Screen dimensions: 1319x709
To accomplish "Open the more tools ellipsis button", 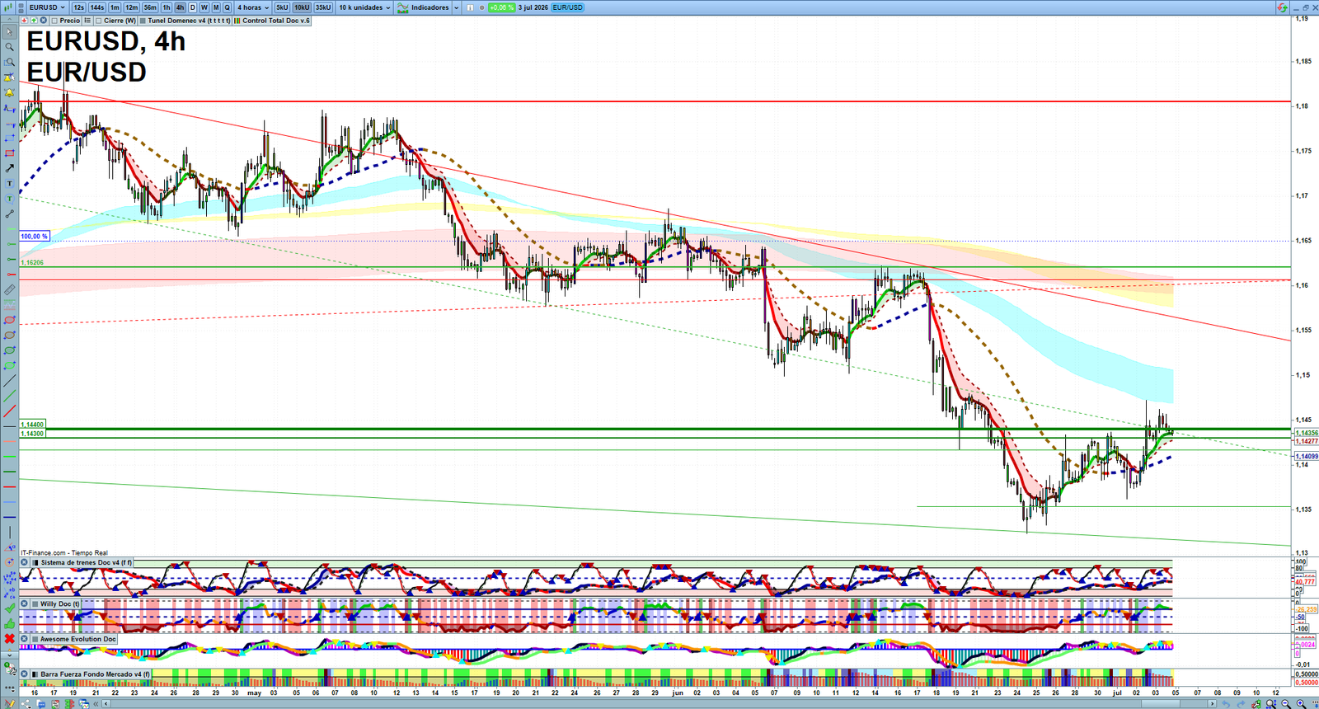I will pos(10,687).
